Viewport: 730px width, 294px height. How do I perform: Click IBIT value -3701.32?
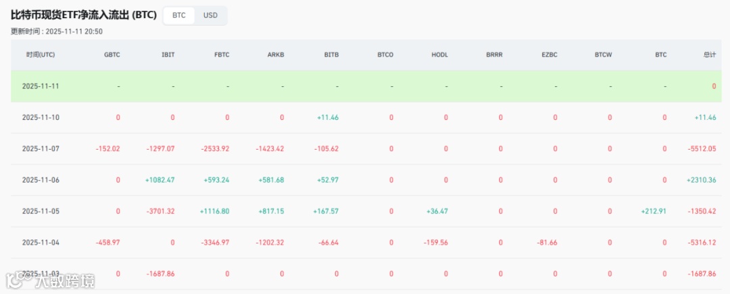tap(161, 211)
